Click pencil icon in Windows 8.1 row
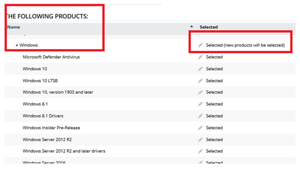 (200, 104)
